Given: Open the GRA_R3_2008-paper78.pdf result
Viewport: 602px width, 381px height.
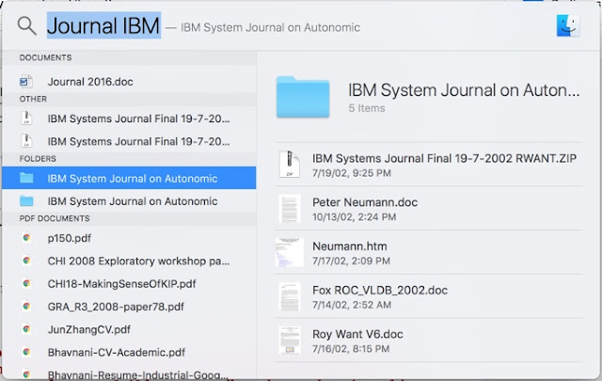Looking at the screenshot, I should [x=129, y=306].
